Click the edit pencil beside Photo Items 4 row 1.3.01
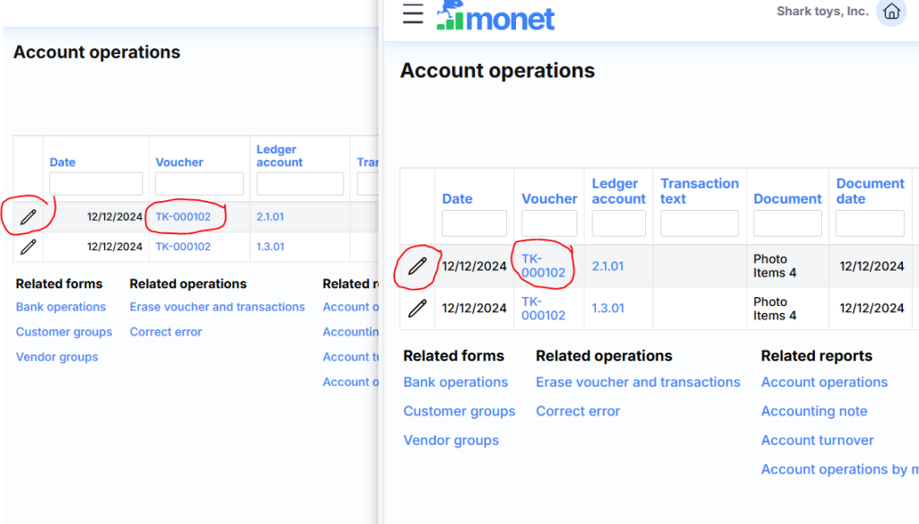 pos(417,309)
